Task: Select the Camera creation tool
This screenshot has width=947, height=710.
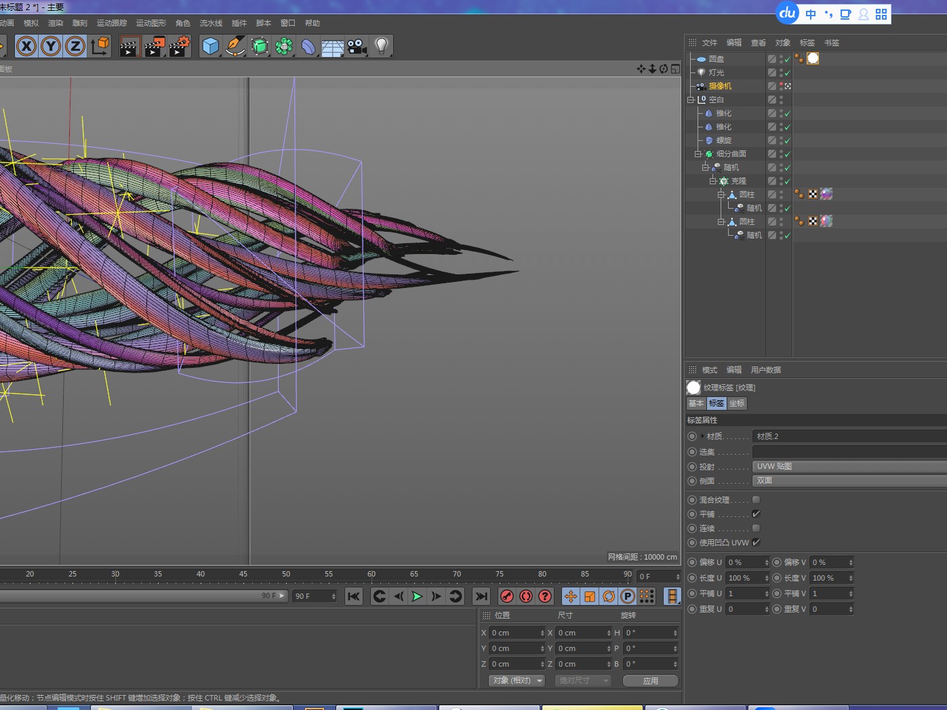Action: tap(357, 45)
